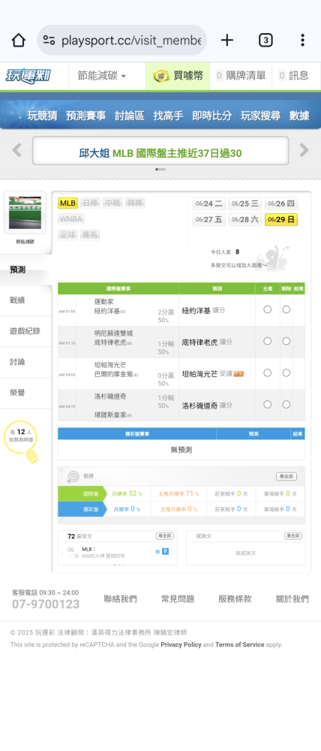Expand the 節能減碳 user dropdown
Screen dimensions: 321x751
pyautogui.click(x=102, y=76)
